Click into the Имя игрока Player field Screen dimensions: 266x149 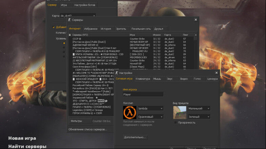pos(143,94)
